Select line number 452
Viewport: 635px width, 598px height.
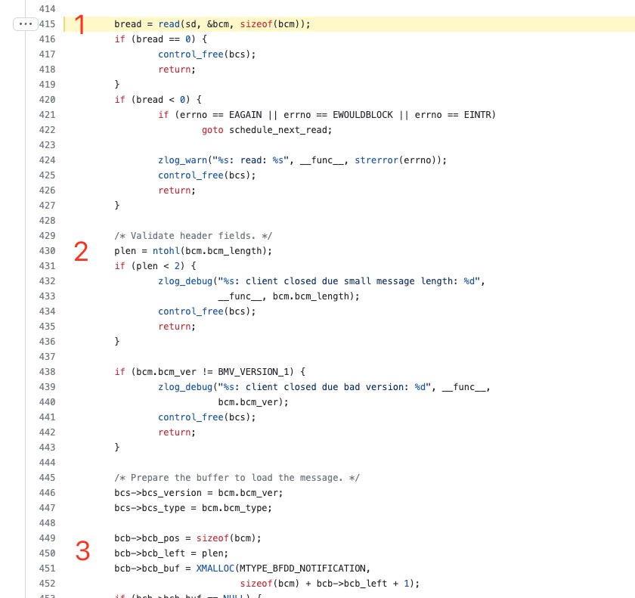[x=47, y=584]
